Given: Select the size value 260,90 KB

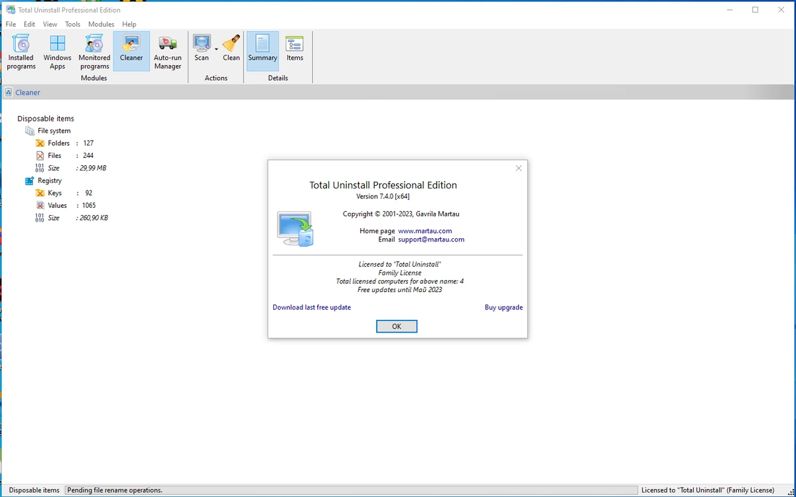Looking at the screenshot, I should 94,218.
